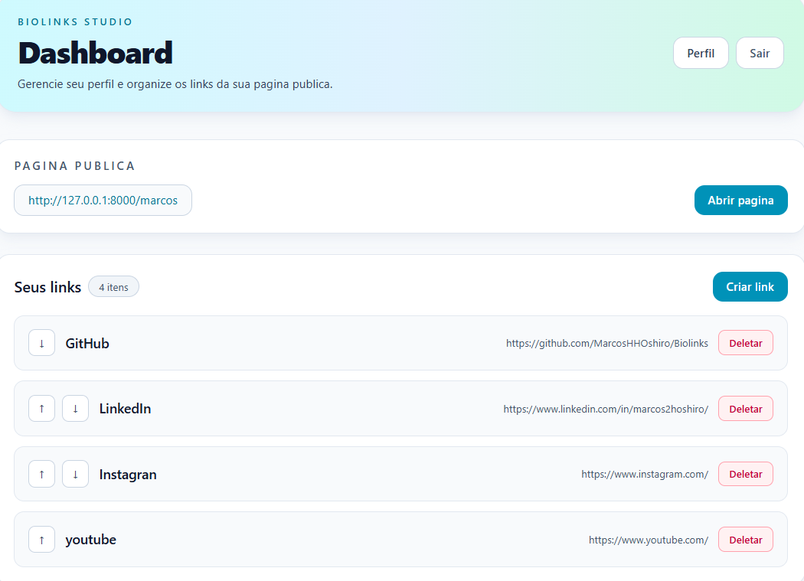
Task: Create a new link with Criar link
Action: 750,287
